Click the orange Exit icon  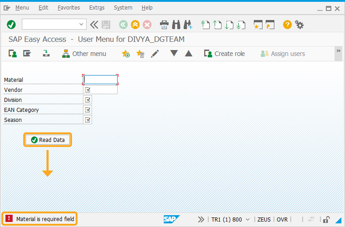135,25
